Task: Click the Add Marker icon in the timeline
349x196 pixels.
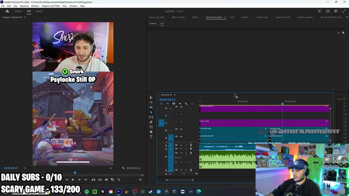Action: pyautogui.click(x=180, y=104)
